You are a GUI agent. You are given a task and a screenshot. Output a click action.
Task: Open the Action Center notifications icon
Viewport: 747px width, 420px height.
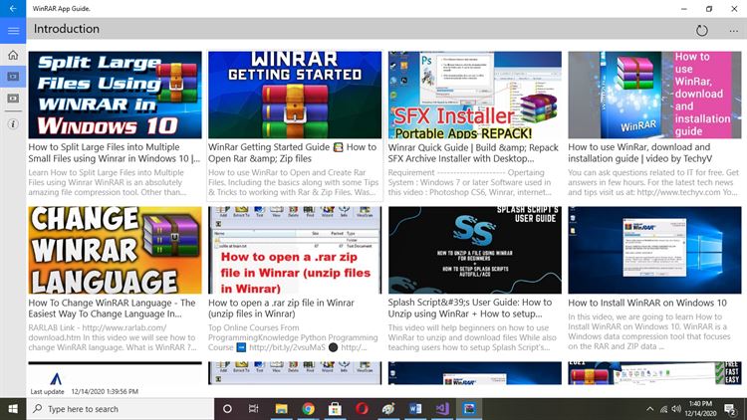click(x=729, y=409)
